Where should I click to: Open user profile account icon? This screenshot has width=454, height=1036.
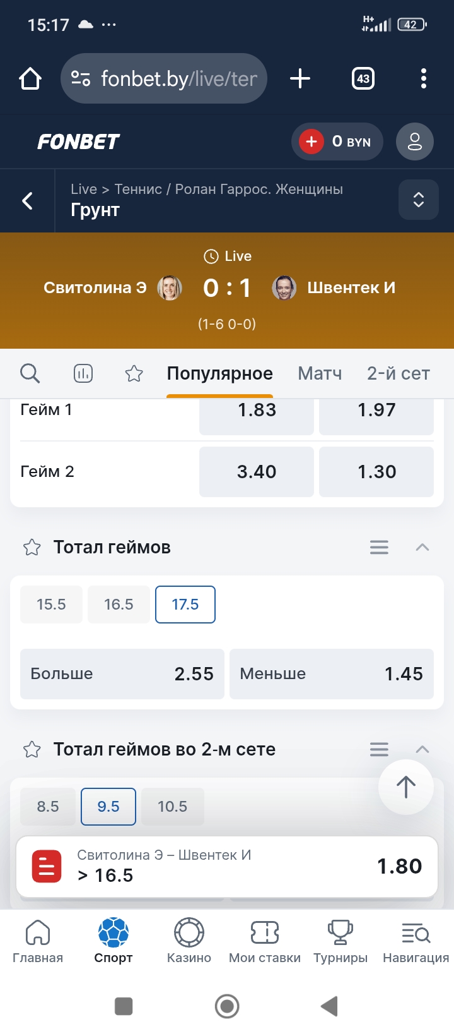pyautogui.click(x=414, y=142)
